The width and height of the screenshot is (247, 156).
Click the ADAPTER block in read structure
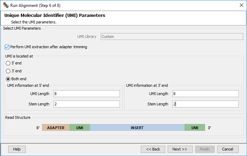tap(56, 127)
